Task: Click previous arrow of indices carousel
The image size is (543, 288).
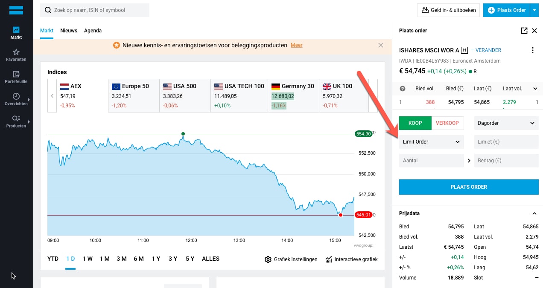Action: (x=52, y=96)
